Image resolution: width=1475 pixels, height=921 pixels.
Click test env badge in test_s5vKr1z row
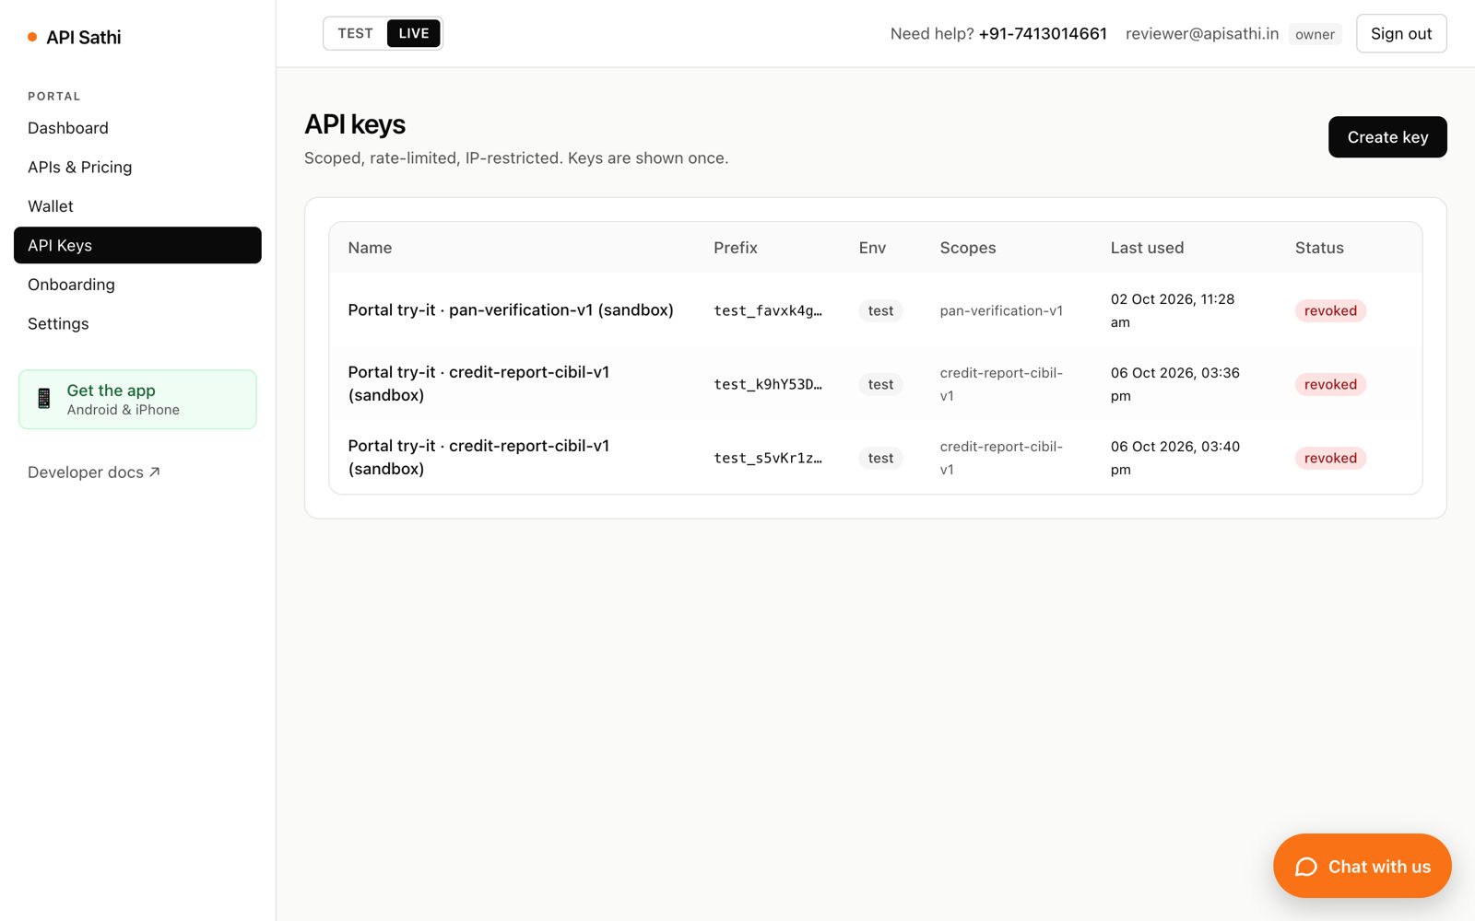click(880, 458)
